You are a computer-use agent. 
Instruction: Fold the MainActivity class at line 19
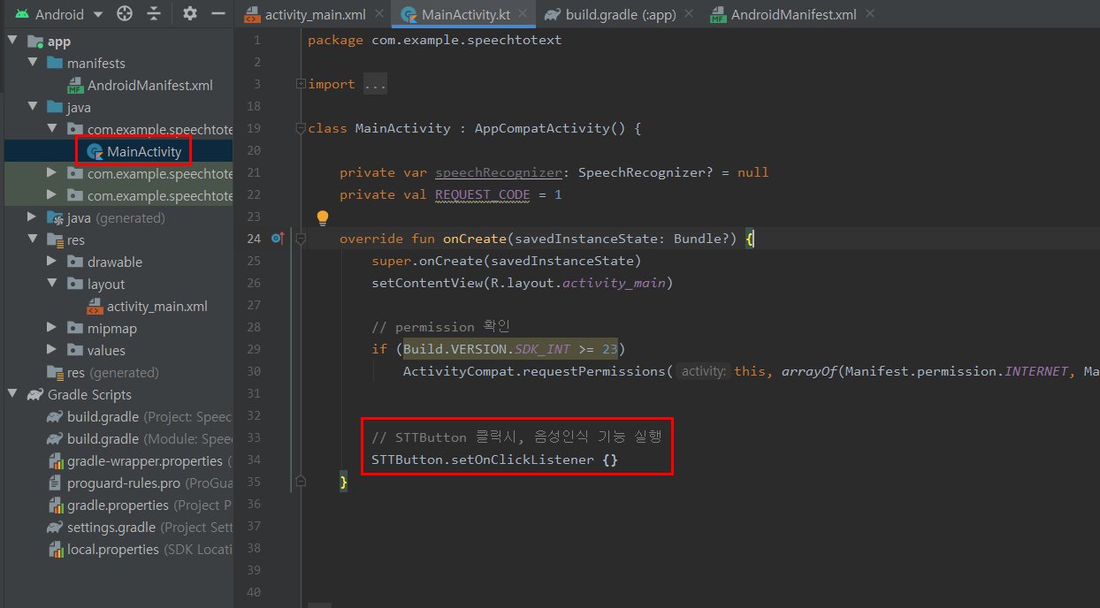coord(301,128)
